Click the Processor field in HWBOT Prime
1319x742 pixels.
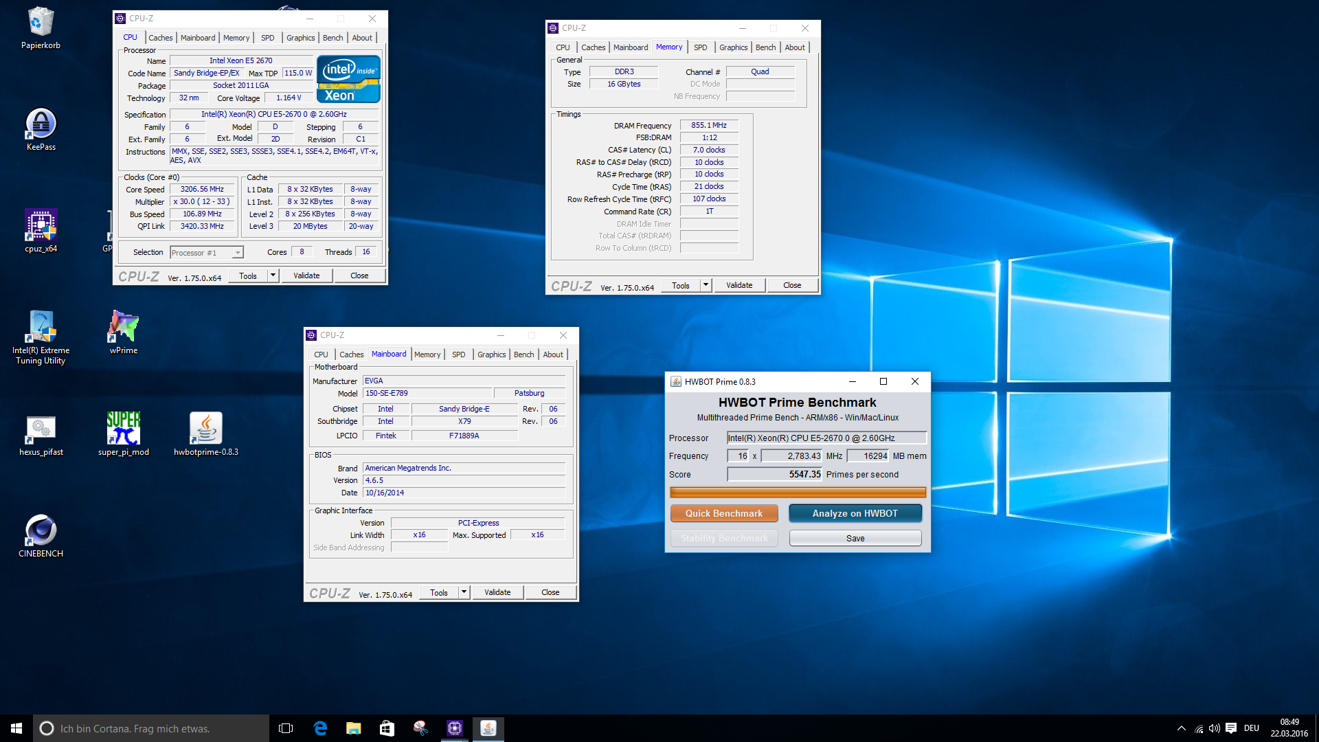pyautogui.click(x=827, y=438)
